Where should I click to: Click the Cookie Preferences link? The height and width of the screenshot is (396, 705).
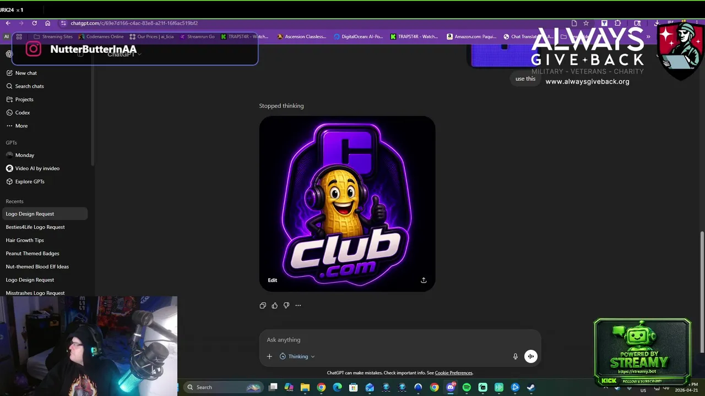[x=453, y=373]
